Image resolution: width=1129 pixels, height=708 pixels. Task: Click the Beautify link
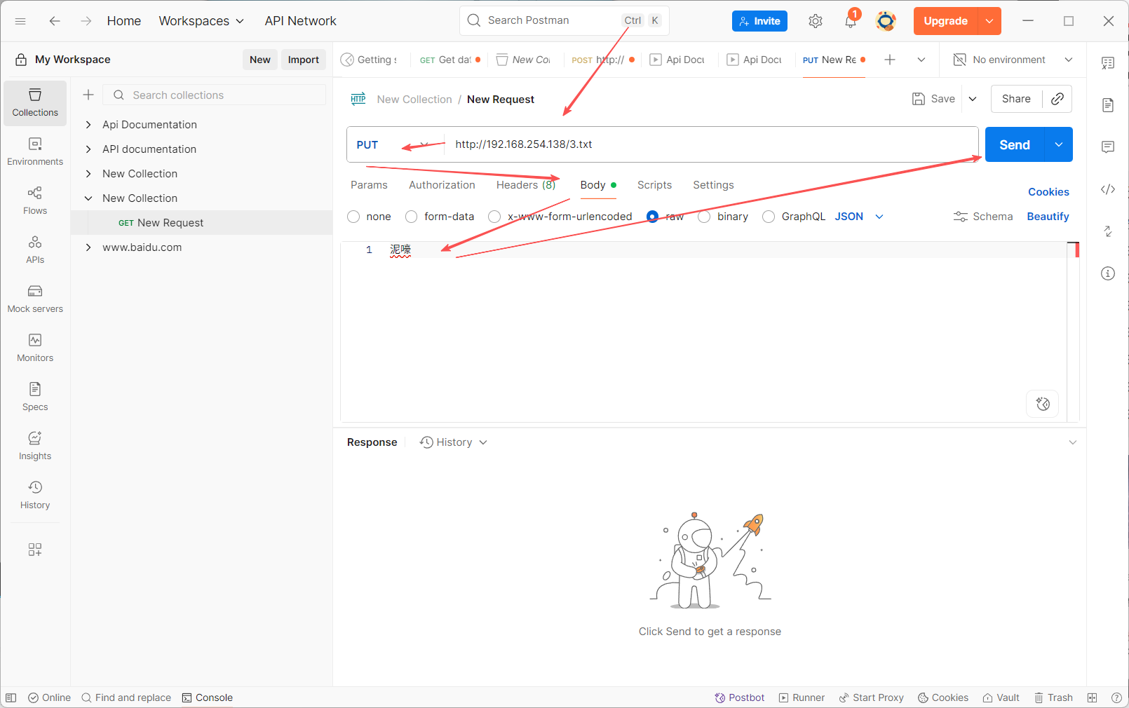click(1048, 217)
